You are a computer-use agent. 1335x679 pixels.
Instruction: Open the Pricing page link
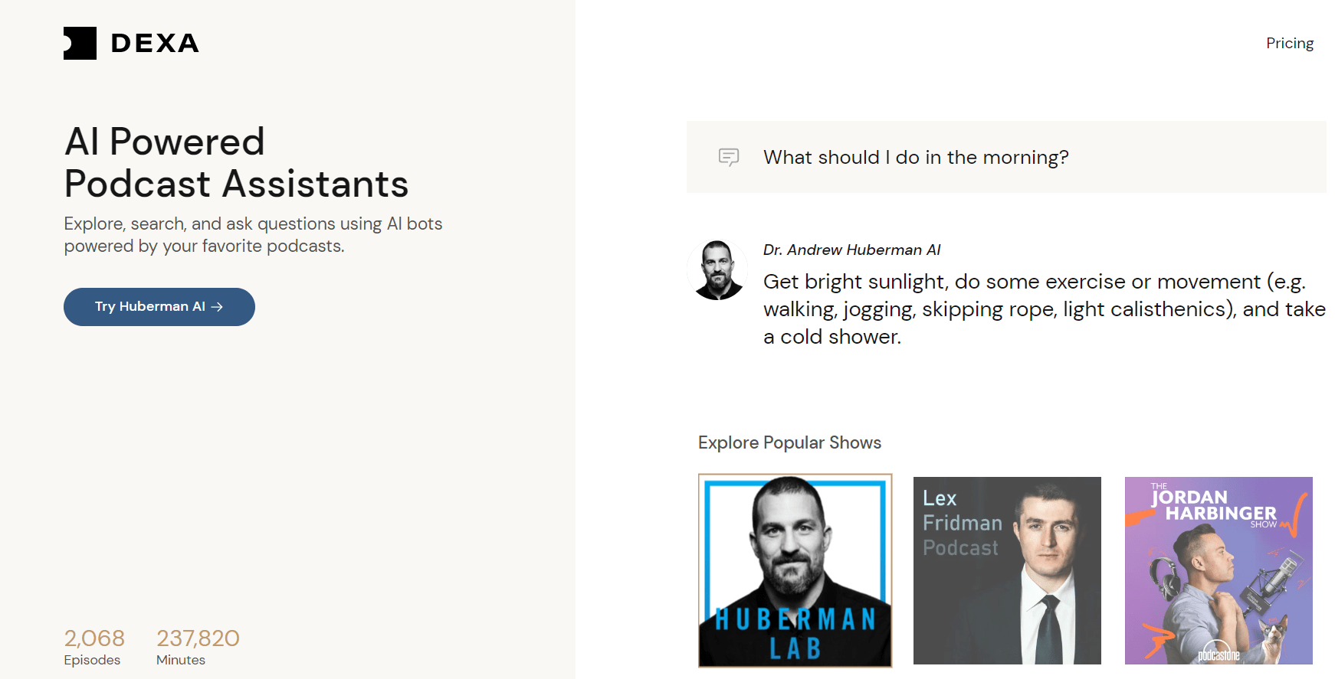[1290, 44]
